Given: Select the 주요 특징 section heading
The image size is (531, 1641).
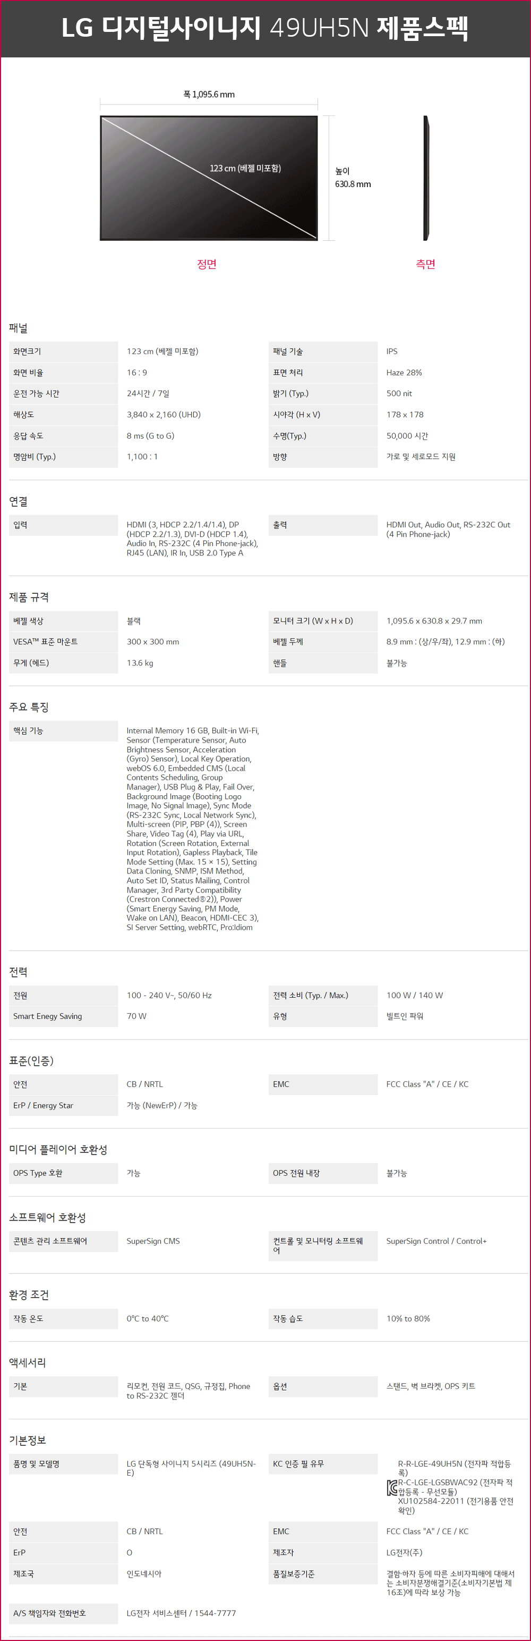Looking at the screenshot, I should (29, 707).
